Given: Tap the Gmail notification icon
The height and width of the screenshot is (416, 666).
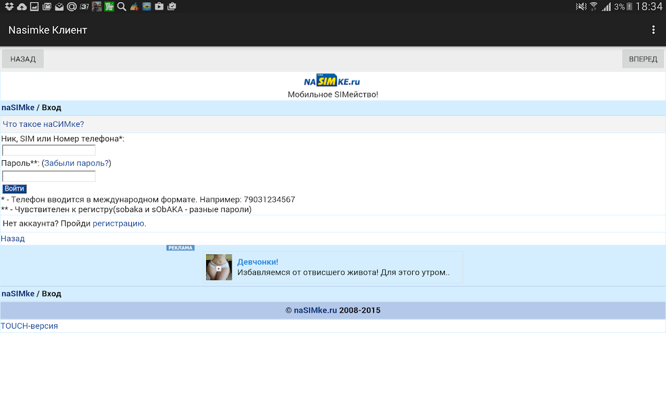Looking at the screenshot, I should pyautogui.click(x=47, y=7).
